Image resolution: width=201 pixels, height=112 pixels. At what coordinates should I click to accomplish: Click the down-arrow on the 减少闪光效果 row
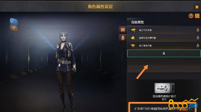pos(198,30)
